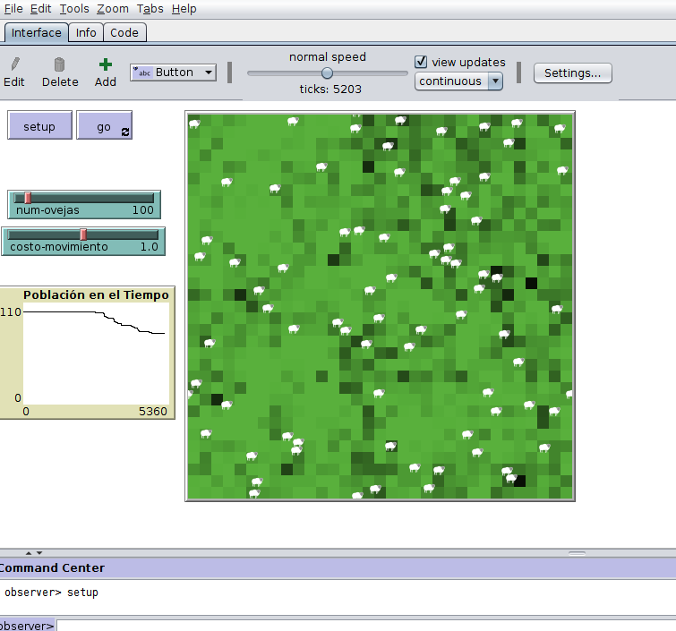The height and width of the screenshot is (631, 676).
Task: Open the File menu
Action: click(x=13, y=9)
